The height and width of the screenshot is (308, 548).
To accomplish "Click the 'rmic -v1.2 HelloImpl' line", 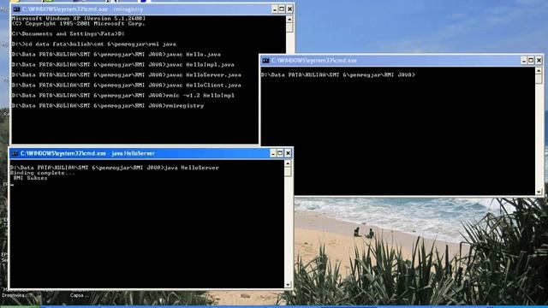I will click(x=122, y=95).
